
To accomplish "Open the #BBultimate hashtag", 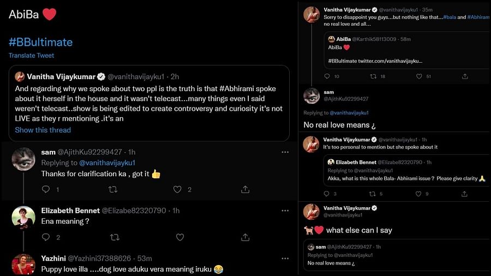I will coord(40,42).
